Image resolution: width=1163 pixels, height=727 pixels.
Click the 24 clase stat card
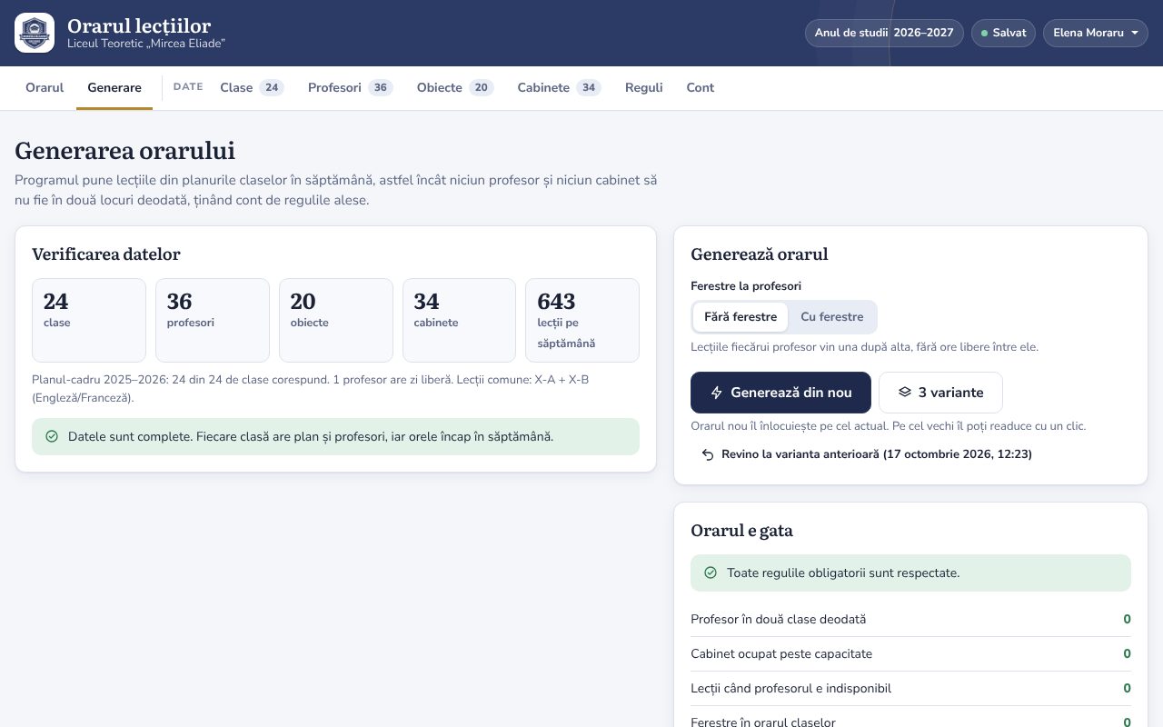tap(89, 320)
